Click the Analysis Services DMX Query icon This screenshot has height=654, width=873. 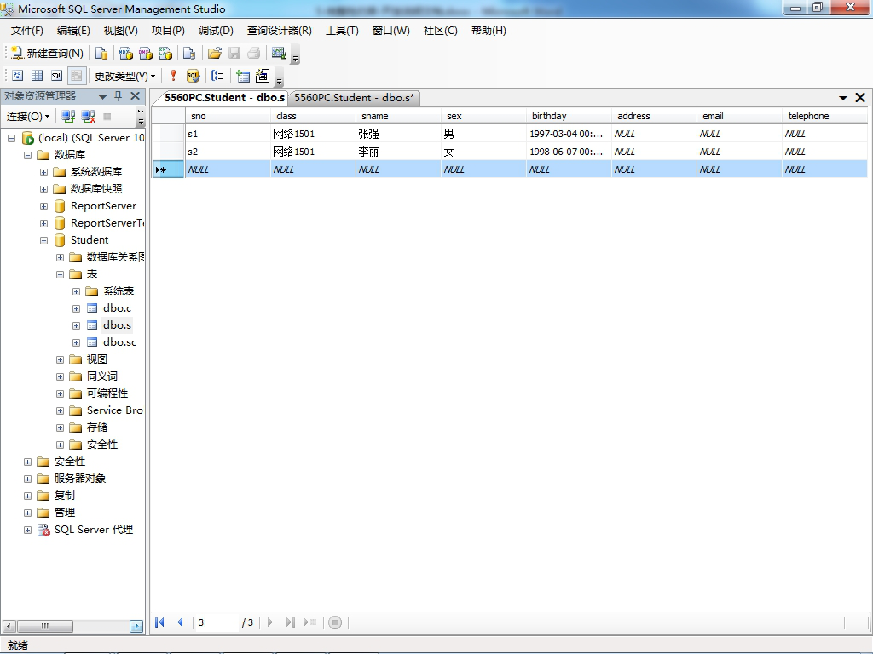[x=146, y=53]
